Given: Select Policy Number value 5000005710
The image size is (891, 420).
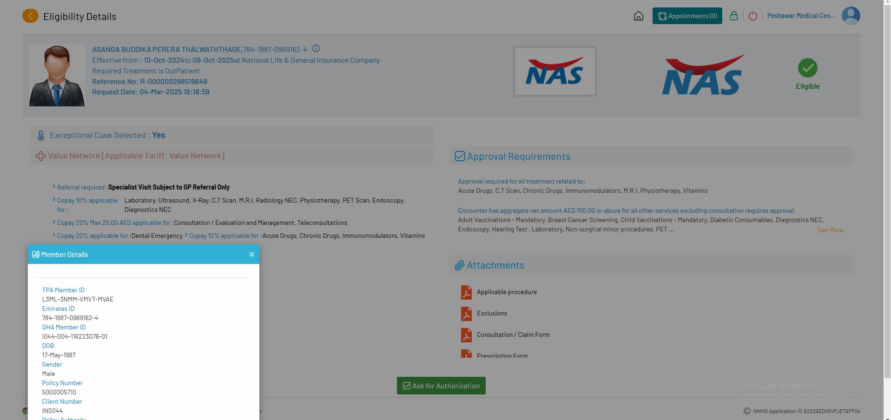Looking at the screenshot, I should [x=59, y=392].
